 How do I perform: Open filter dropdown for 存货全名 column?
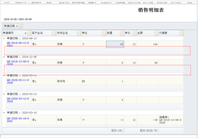point(79,33)
